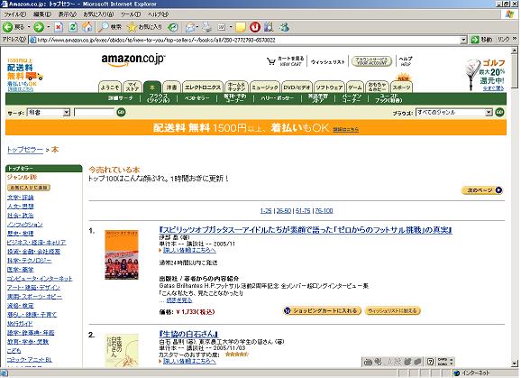Click the ハリー・ポッター link in green nav bar
Screen dimensions: 521x378
coord(277,98)
